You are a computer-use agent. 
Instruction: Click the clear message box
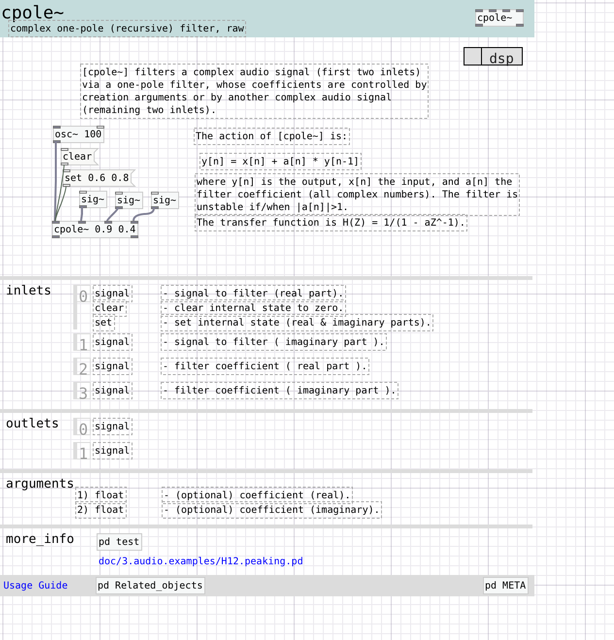78,157
